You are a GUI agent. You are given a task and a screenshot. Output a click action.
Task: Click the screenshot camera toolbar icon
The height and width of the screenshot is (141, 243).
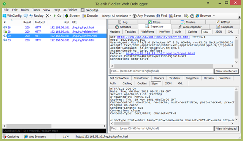tap(186, 16)
